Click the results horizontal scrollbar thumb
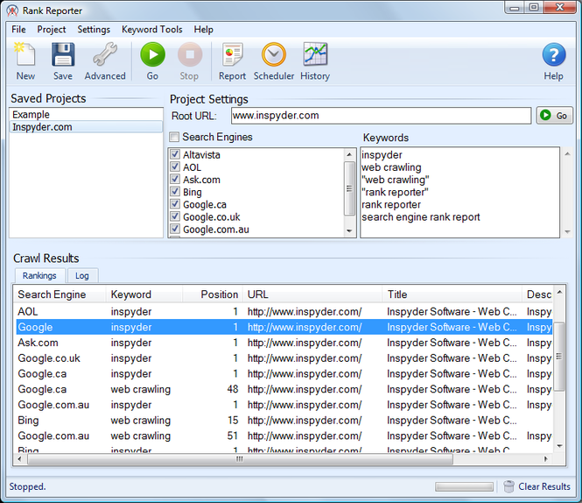Viewport: 582px width, 503px height. coord(240,459)
